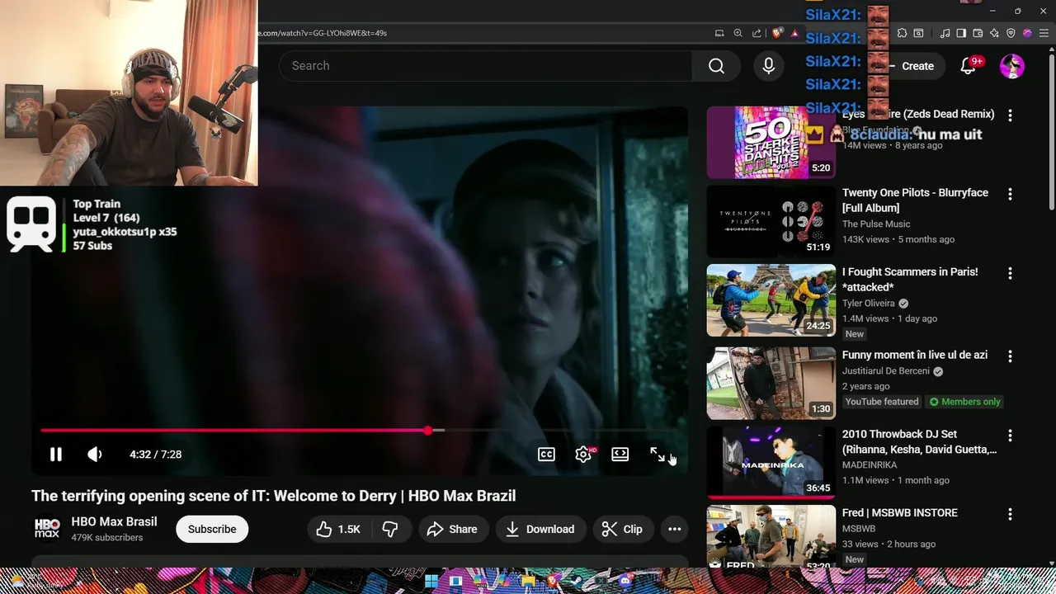Open Brave playlist music note icon
The width and height of the screenshot is (1056, 594).
(945, 33)
